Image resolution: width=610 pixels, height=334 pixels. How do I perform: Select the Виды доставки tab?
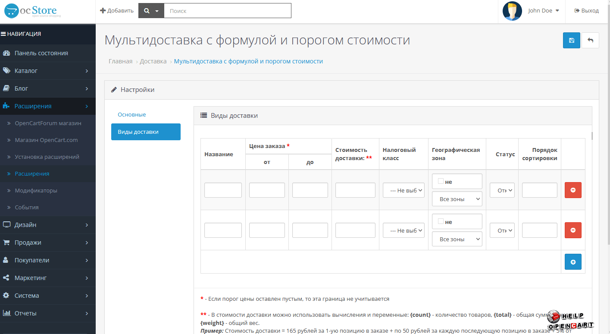click(x=146, y=132)
